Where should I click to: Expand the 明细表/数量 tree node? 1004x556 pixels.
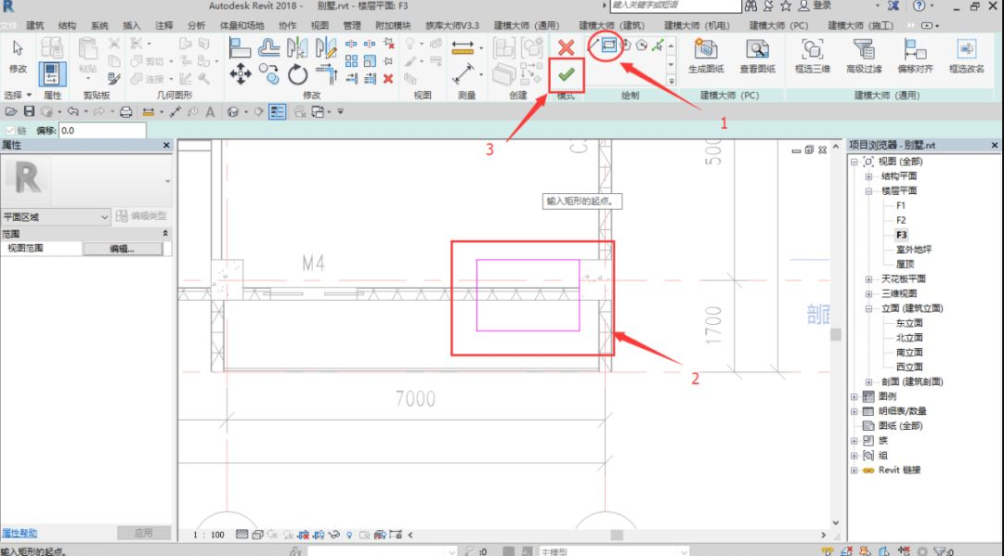(x=854, y=411)
